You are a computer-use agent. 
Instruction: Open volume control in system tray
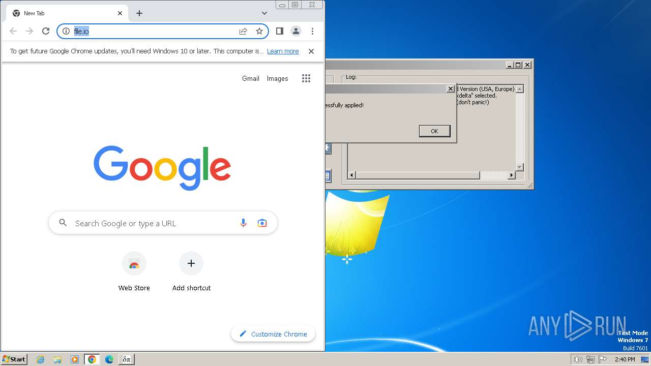578,359
